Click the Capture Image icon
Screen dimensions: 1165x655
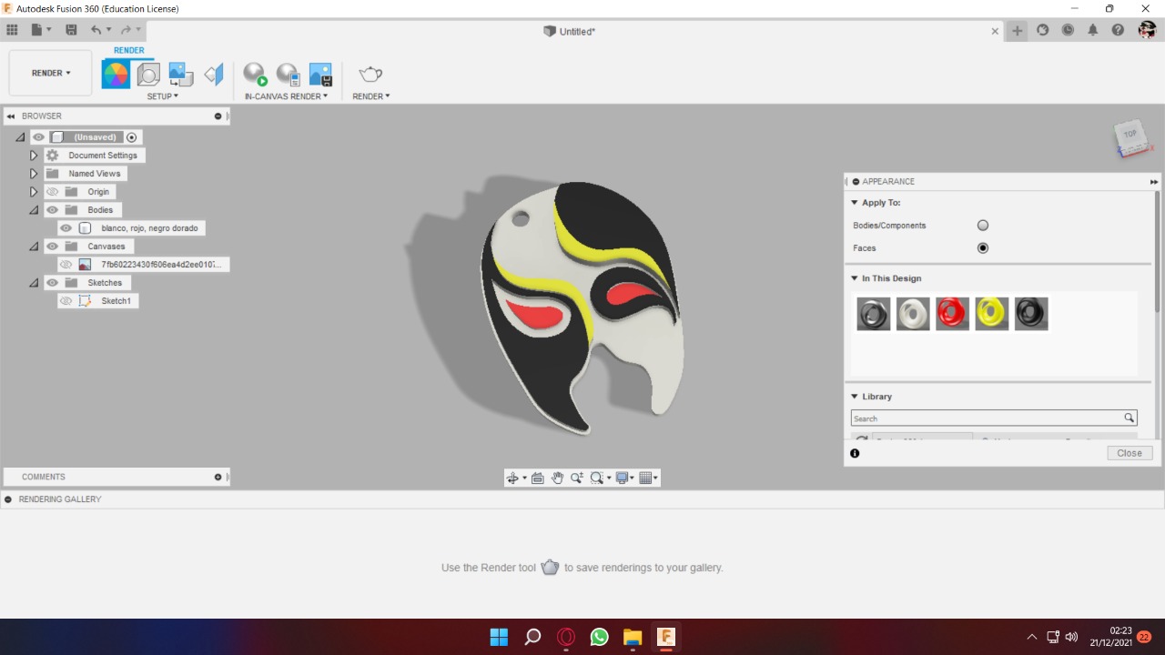click(320, 75)
